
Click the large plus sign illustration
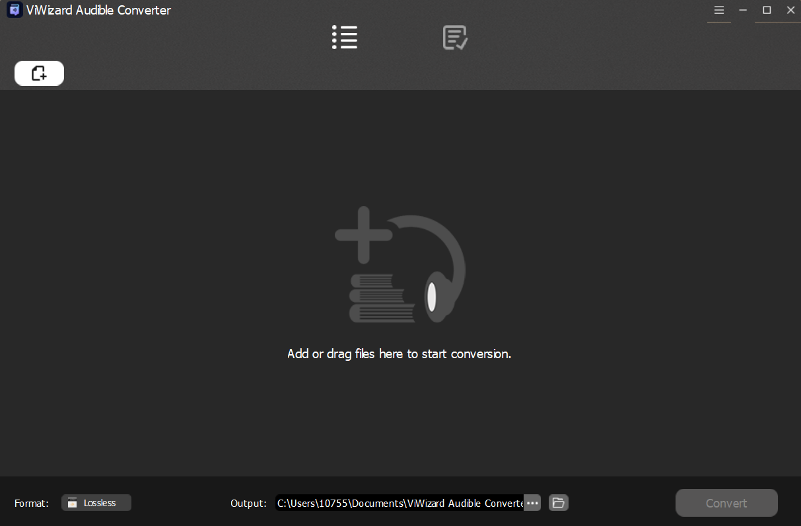click(x=363, y=235)
